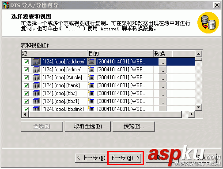
Task: Click the horizontal scrollbar left arrow
Action: pyautogui.click(x=25, y=114)
